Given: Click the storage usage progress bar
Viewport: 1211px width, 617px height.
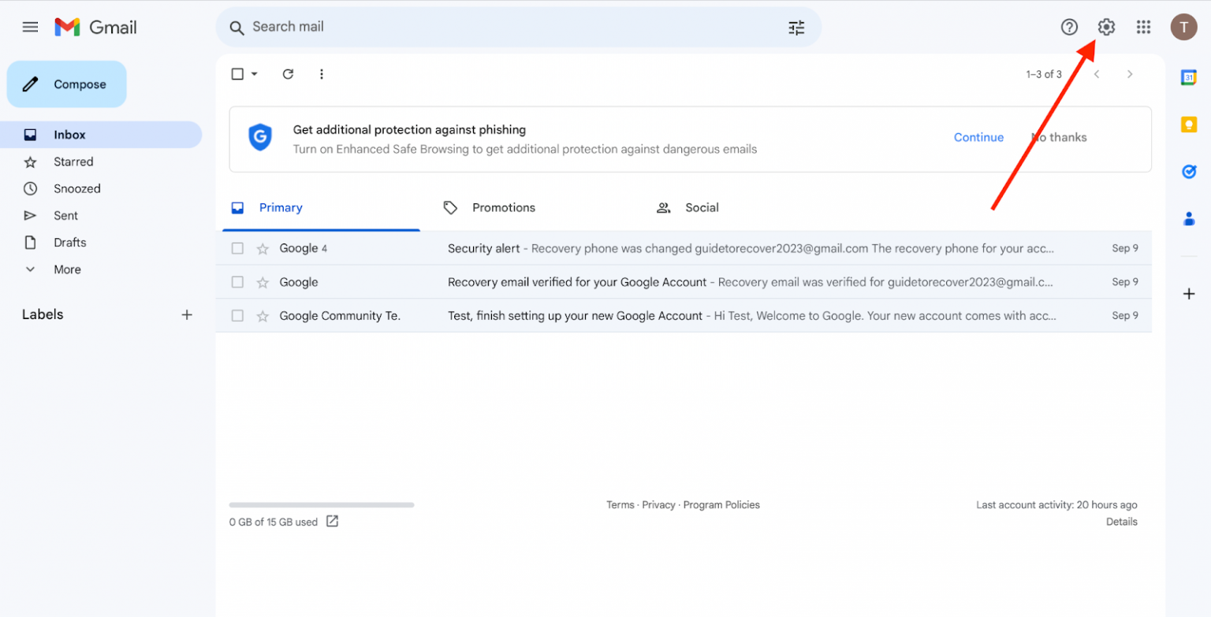Looking at the screenshot, I should click(321, 505).
